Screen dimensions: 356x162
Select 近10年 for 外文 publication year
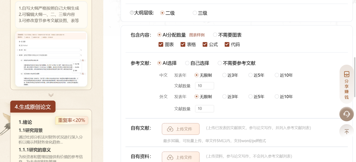point(277,96)
